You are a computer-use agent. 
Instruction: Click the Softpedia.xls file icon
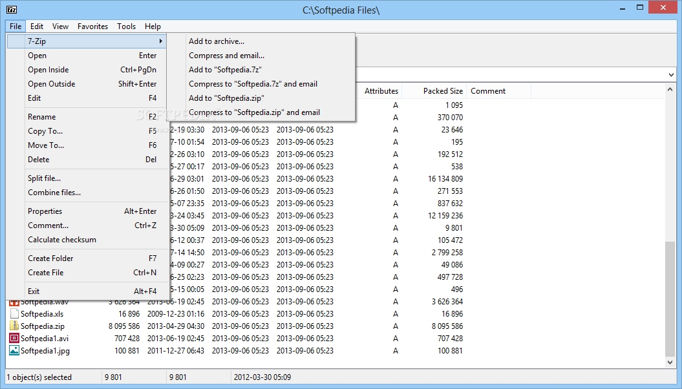coord(14,313)
